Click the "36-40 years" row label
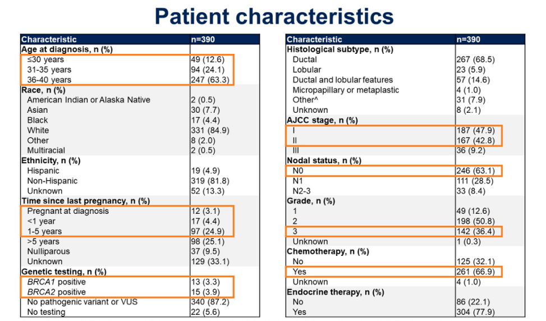This screenshot has width=546, height=321. click(x=49, y=80)
